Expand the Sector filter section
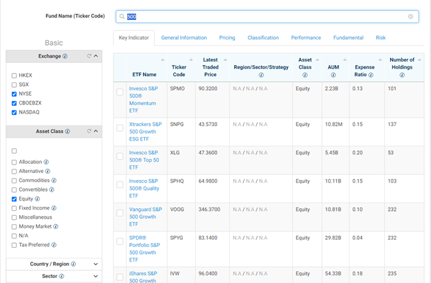The height and width of the screenshot is (283, 431). pos(95,276)
